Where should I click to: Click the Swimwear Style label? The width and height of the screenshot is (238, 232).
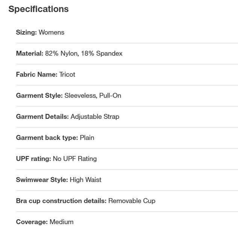[42, 180]
